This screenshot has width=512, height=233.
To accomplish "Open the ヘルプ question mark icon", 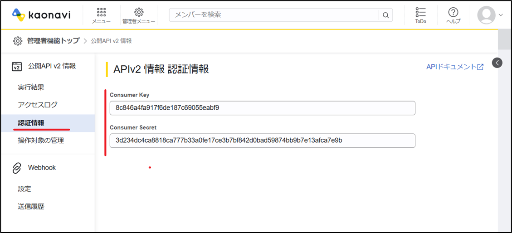I will pos(453,13).
